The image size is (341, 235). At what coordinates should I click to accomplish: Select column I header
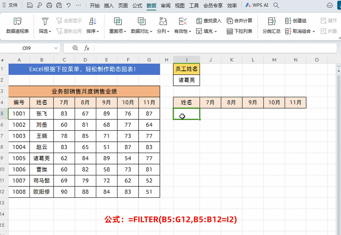point(187,60)
